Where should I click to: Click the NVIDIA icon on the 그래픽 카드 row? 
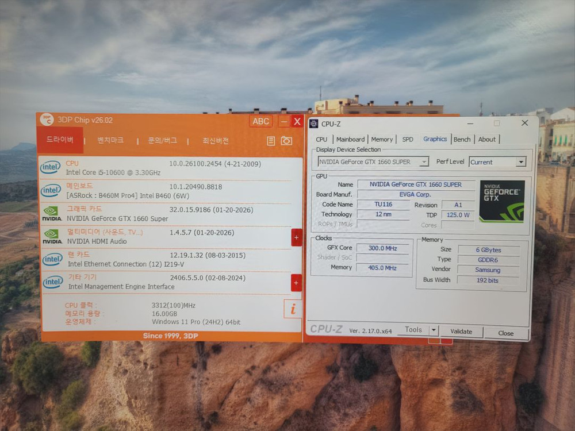(52, 214)
